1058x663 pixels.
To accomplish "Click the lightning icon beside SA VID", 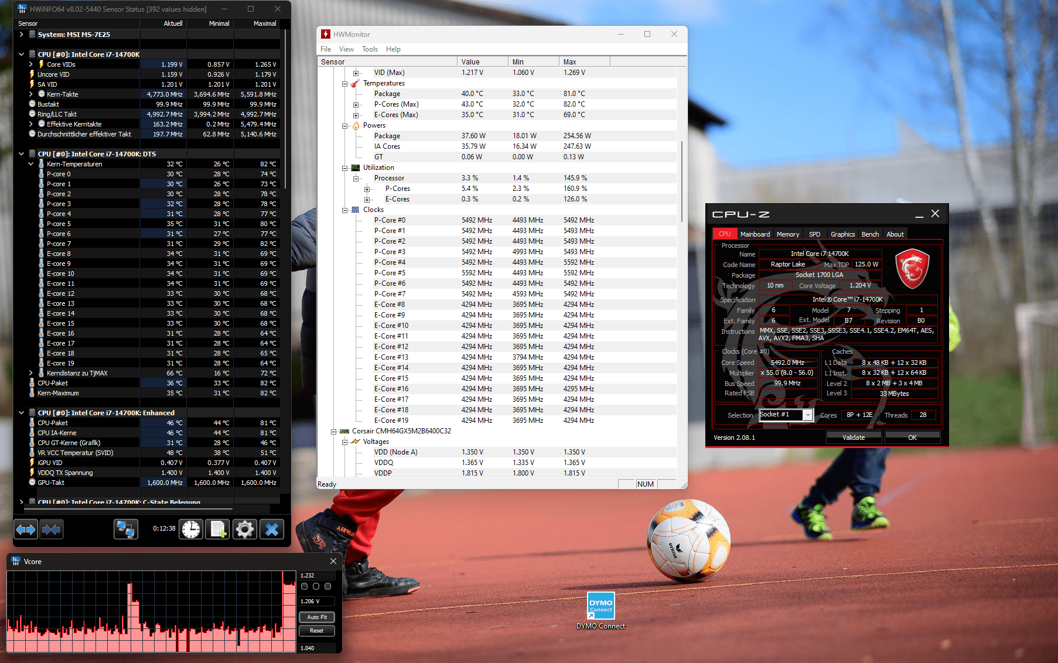I will click(x=32, y=84).
